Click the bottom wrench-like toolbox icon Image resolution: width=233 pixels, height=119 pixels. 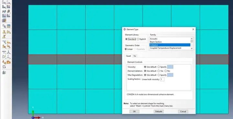4,73
